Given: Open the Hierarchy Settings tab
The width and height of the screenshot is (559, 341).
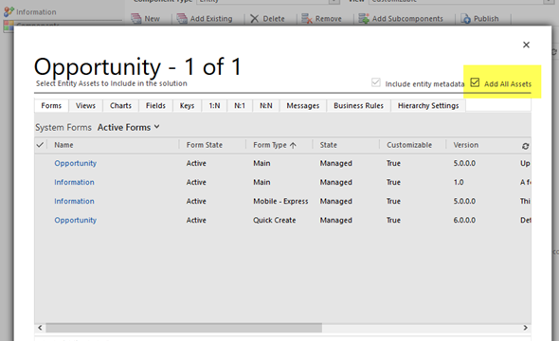Looking at the screenshot, I should [x=428, y=106].
